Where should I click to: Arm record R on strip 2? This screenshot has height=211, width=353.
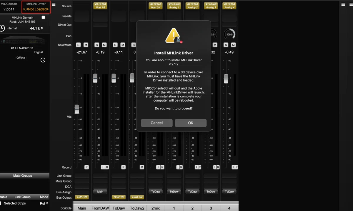[200, 167]
